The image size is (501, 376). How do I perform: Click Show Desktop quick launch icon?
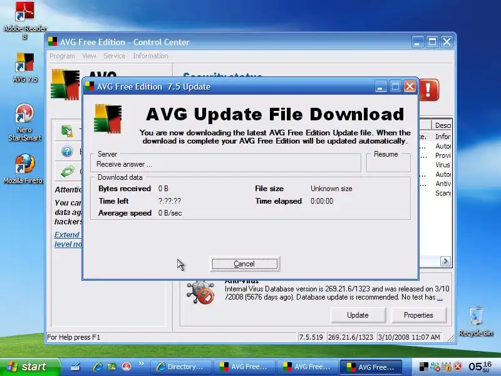pos(75,367)
